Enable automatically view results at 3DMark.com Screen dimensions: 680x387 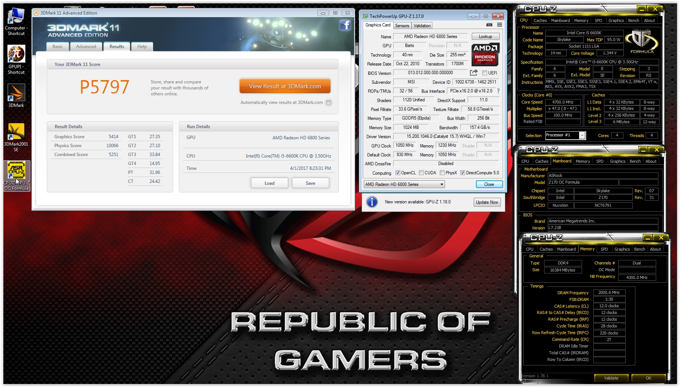point(328,102)
